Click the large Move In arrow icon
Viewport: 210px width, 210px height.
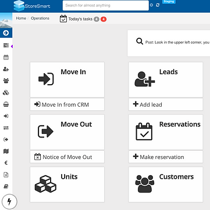click(x=46, y=79)
